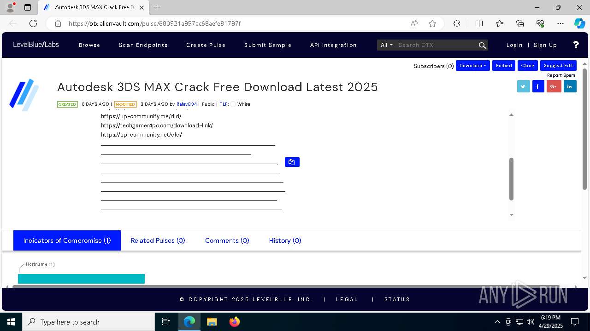Share pulse on Twitter
This screenshot has height=331, width=590.
[x=524, y=86]
